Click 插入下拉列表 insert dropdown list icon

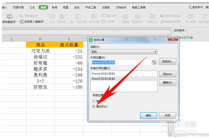(x=78, y=16)
